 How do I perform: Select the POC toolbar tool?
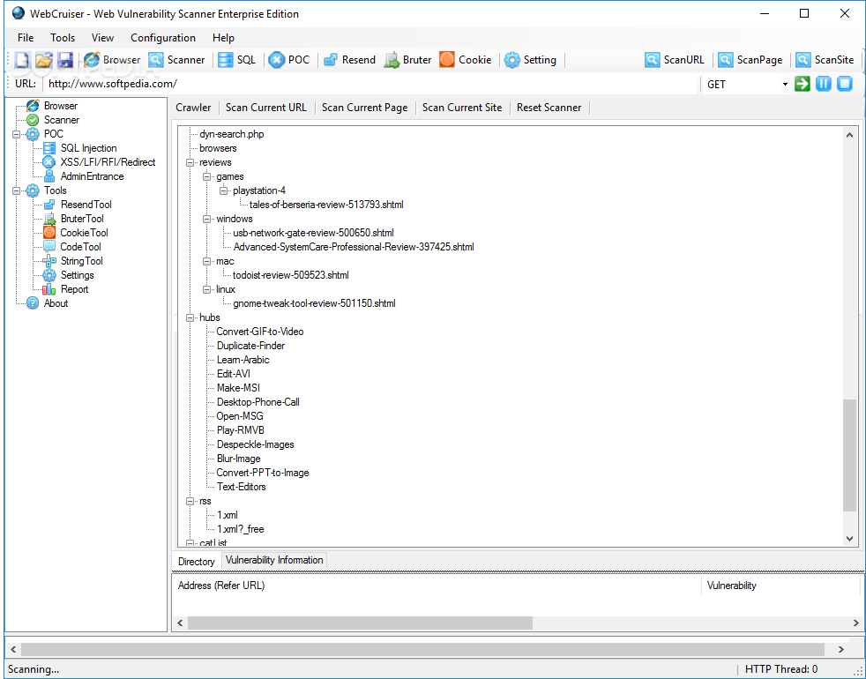pyautogui.click(x=289, y=60)
